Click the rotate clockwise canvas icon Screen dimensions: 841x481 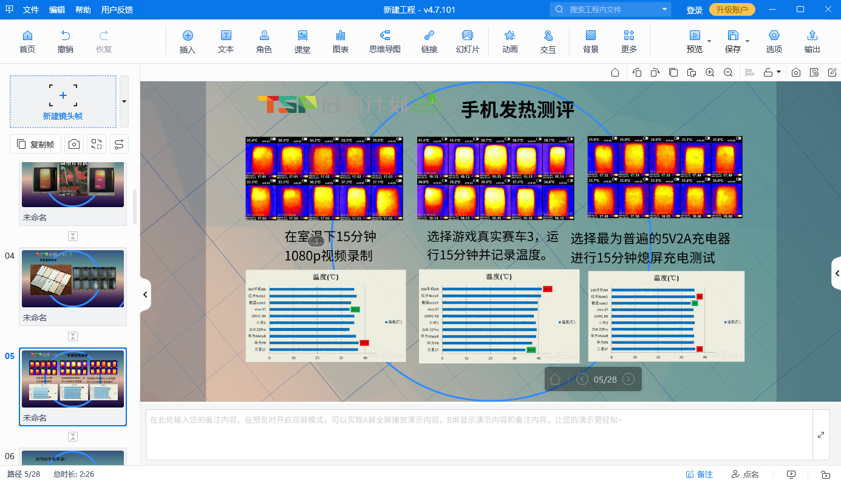655,72
